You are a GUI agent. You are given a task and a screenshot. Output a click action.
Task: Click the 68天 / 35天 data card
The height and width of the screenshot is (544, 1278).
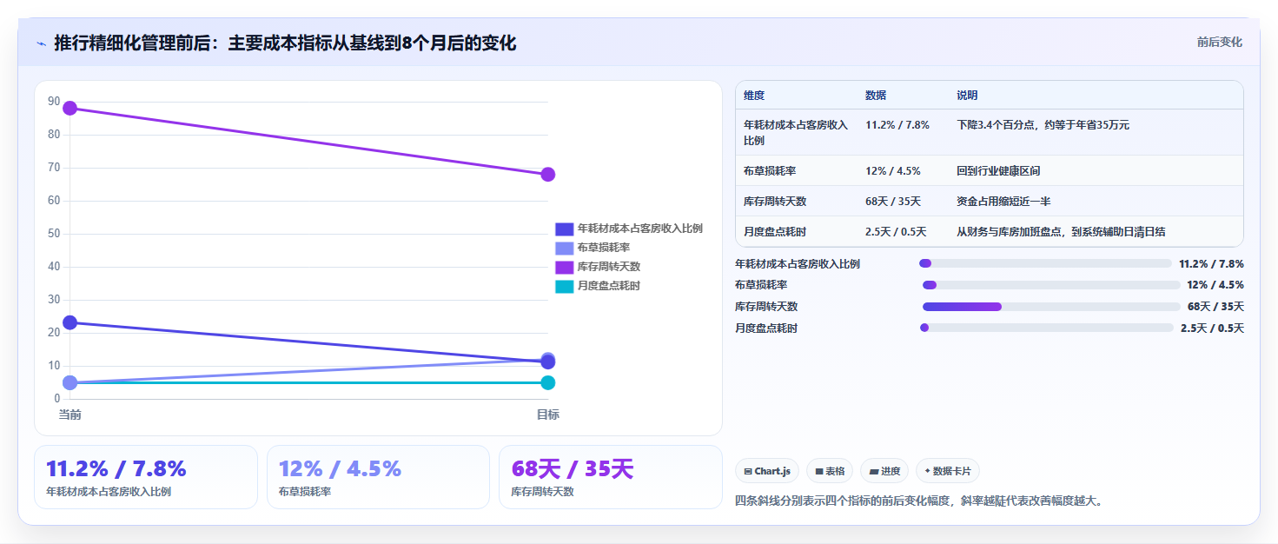pos(611,477)
